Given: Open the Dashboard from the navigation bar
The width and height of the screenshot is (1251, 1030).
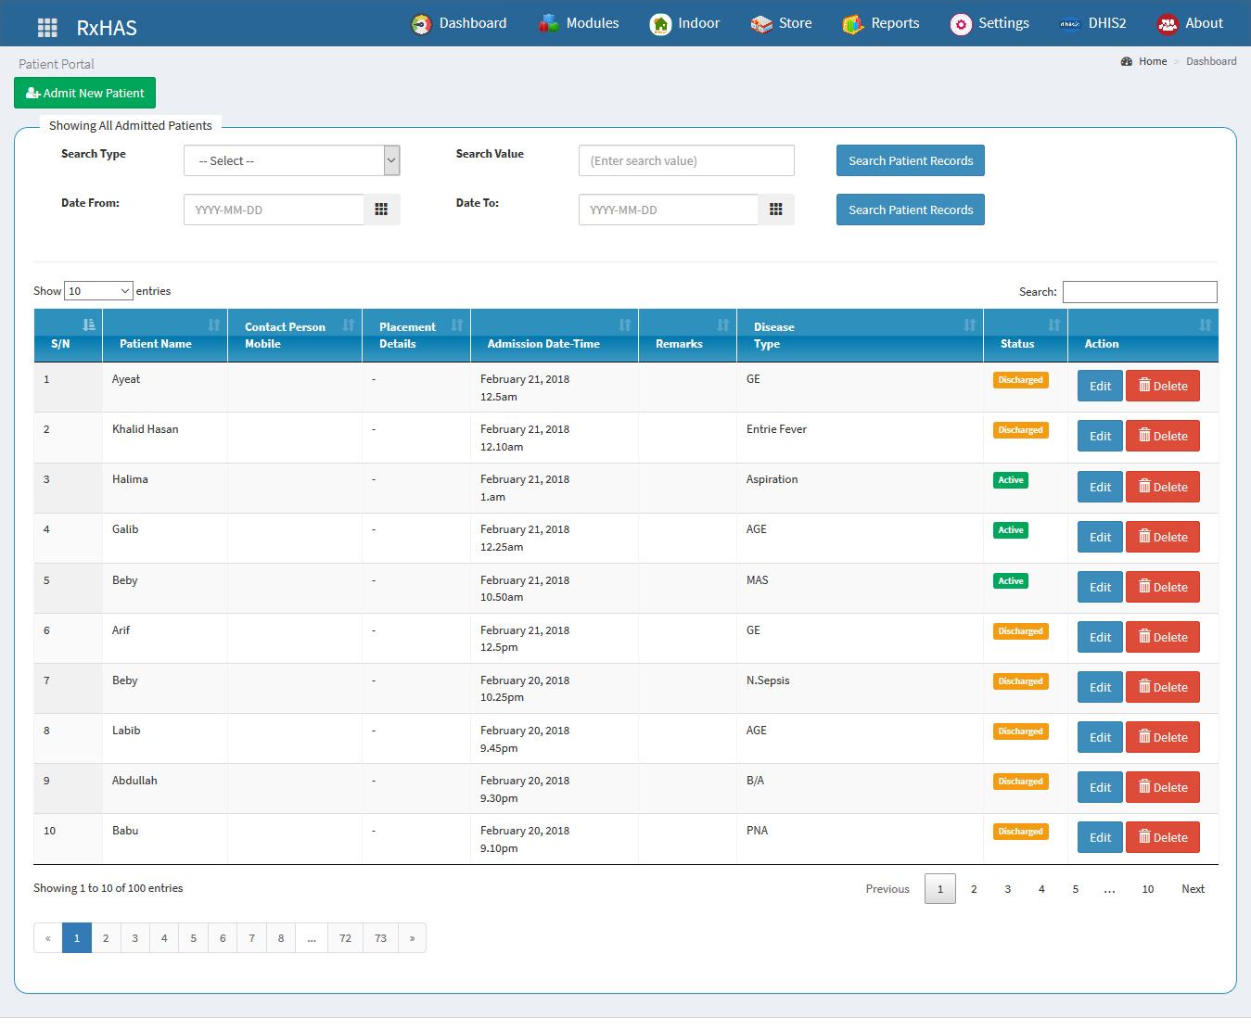Looking at the screenshot, I should click(x=459, y=23).
